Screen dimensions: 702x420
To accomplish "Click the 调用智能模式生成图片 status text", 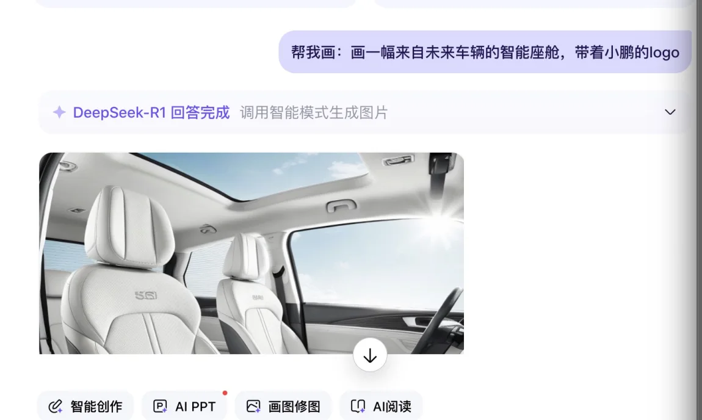I will pyautogui.click(x=313, y=112).
